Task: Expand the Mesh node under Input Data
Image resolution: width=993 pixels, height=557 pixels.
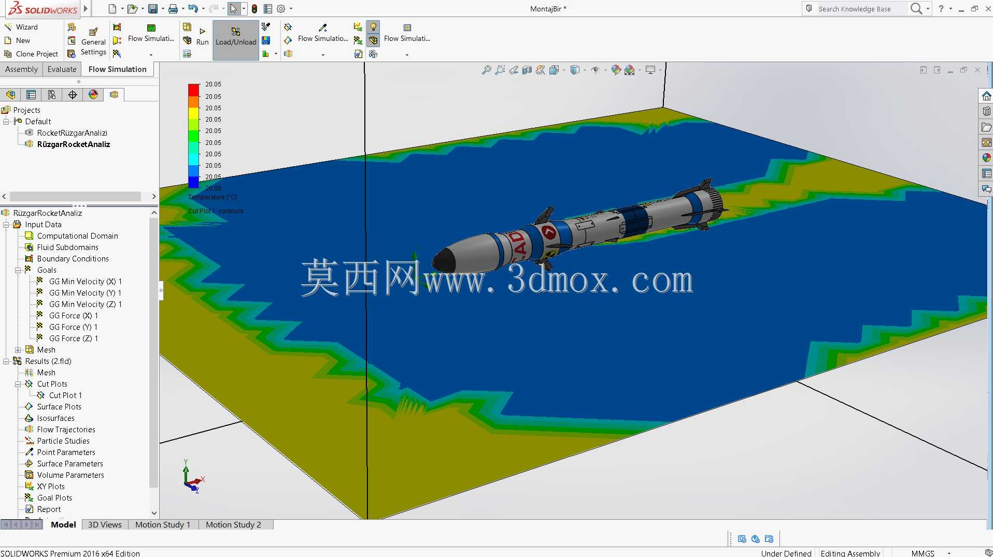Action: (x=18, y=350)
